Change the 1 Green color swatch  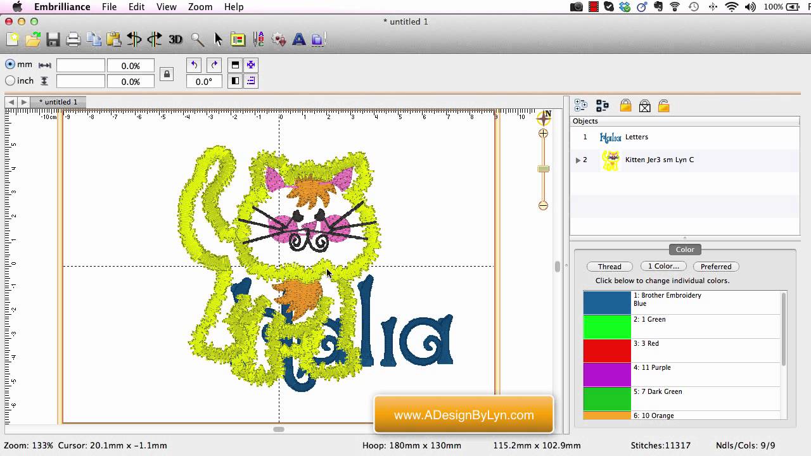(607, 326)
